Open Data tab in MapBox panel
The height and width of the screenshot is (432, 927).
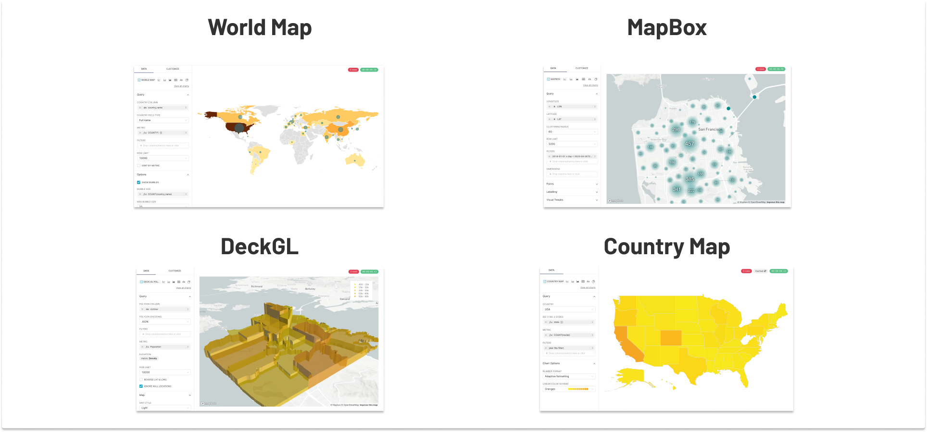553,68
